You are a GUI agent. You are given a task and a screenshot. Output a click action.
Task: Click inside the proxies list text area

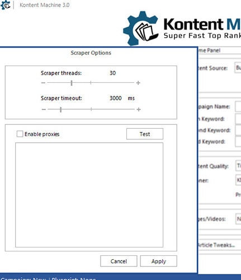(89, 195)
